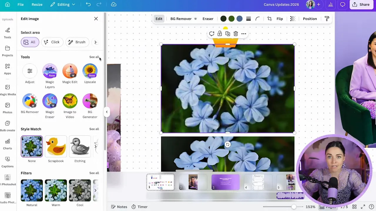
Task: Show more Select area options arrow
Action: tap(95, 42)
